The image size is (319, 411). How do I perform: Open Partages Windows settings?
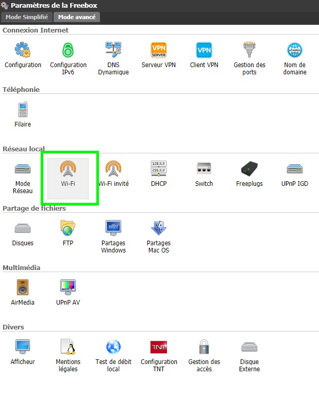pos(113,236)
